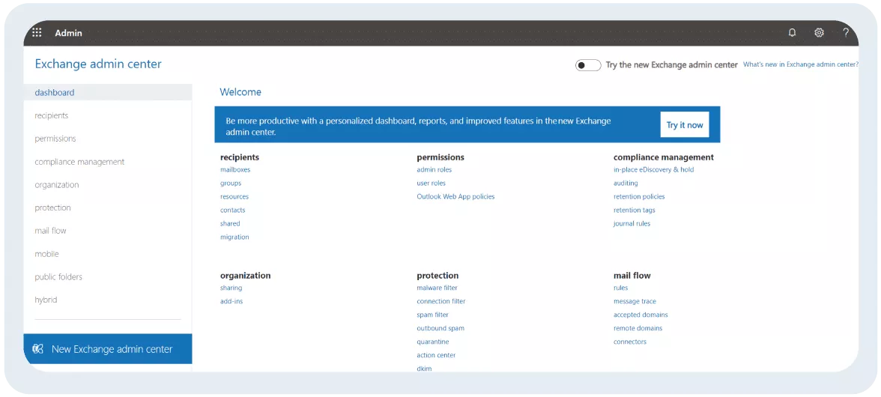This screenshot has width=881, height=397.
Task: Open the dkim link
Action: [424, 369]
